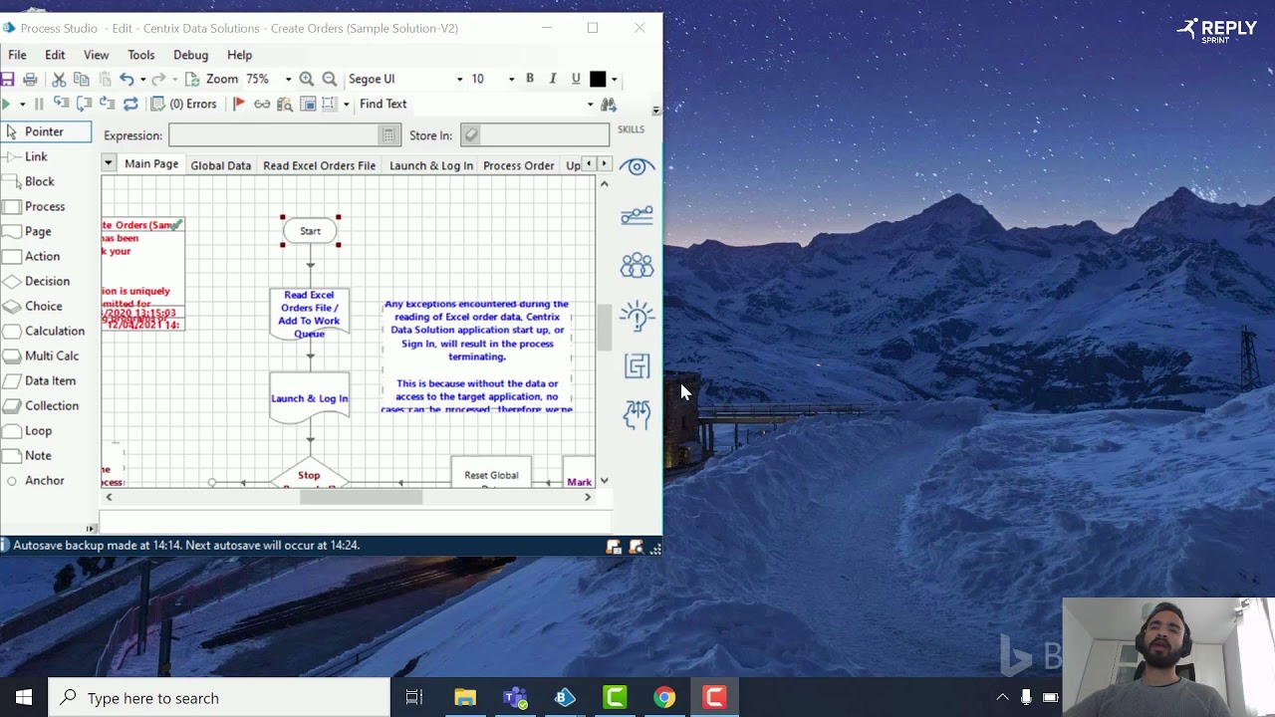Open the Segoe UI font dropdown
1275x717 pixels.
coord(459,79)
